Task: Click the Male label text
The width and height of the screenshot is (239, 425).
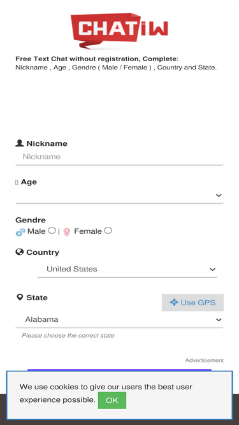Action: coord(36,231)
